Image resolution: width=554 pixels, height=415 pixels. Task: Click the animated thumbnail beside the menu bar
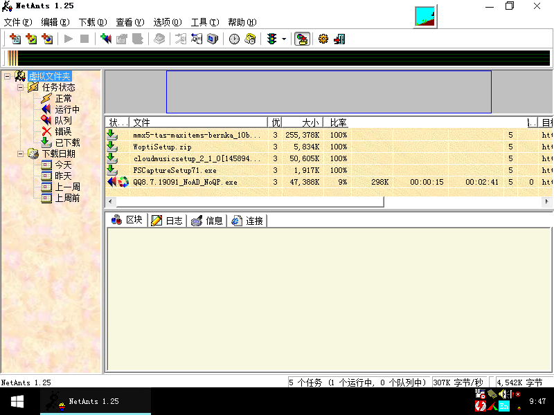tap(425, 16)
